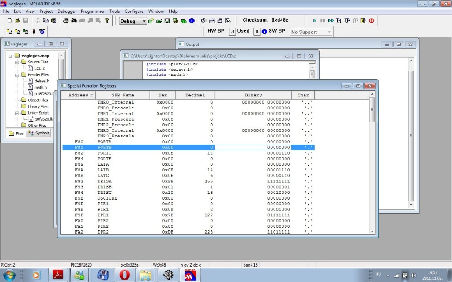
Task: Click the Save Workspace disk icon
Action: click(x=167, y=21)
